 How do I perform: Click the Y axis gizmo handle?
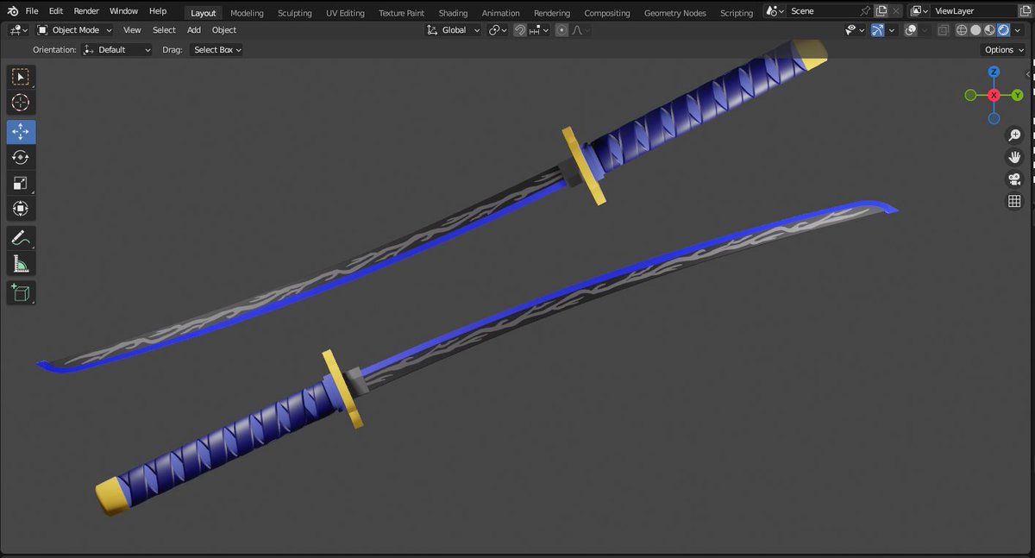(1018, 95)
